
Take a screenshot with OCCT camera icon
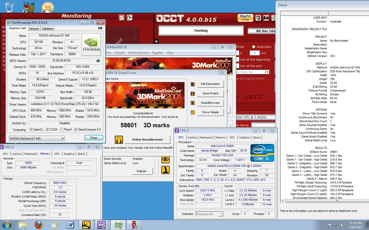pyautogui.click(x=266, y=18)
